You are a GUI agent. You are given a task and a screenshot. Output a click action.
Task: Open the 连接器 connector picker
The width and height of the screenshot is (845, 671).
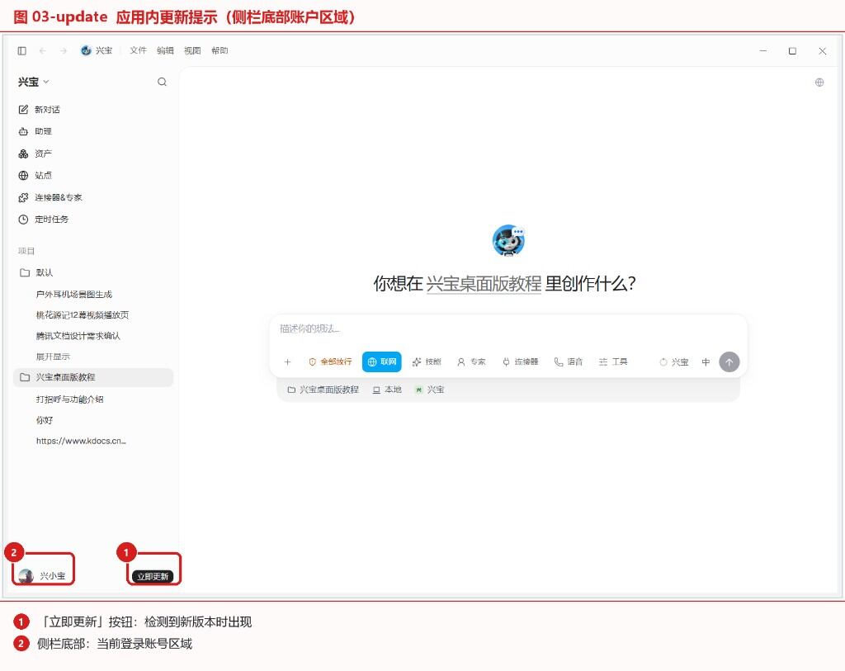coord(520,362)
